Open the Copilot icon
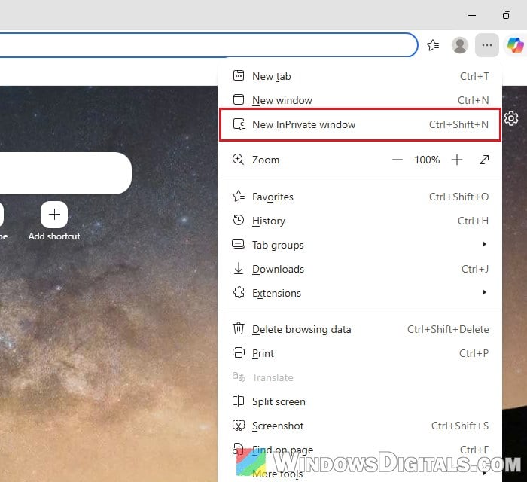 (x=515, y=45)
